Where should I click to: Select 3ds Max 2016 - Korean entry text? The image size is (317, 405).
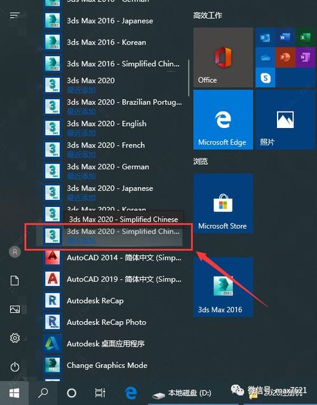(106, 42)
